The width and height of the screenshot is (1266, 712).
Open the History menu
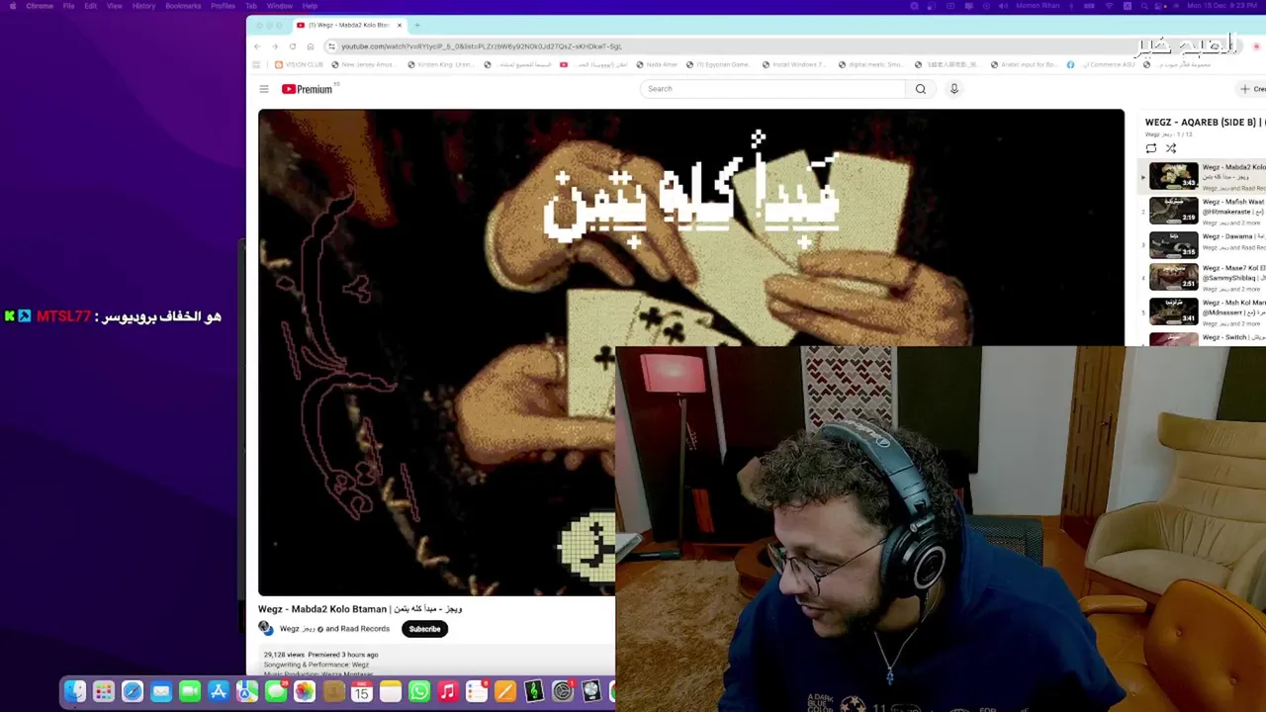point(143,6)
